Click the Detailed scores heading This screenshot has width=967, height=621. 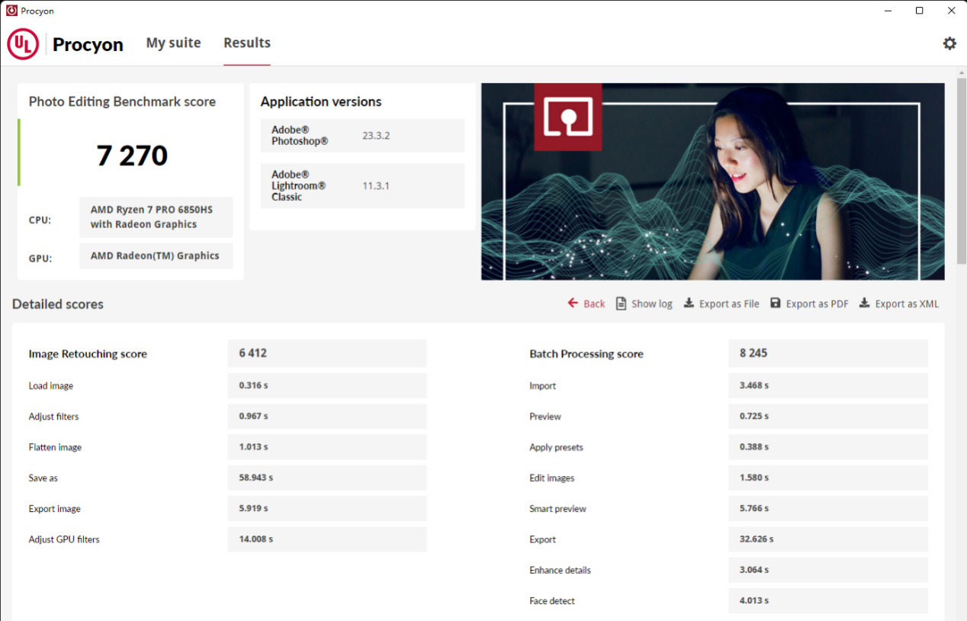58,304
